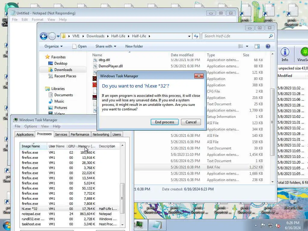The height and width of the screenshot is (231, 308).
Task: Click End process in the dialog
Action: [x=165, y=122]
